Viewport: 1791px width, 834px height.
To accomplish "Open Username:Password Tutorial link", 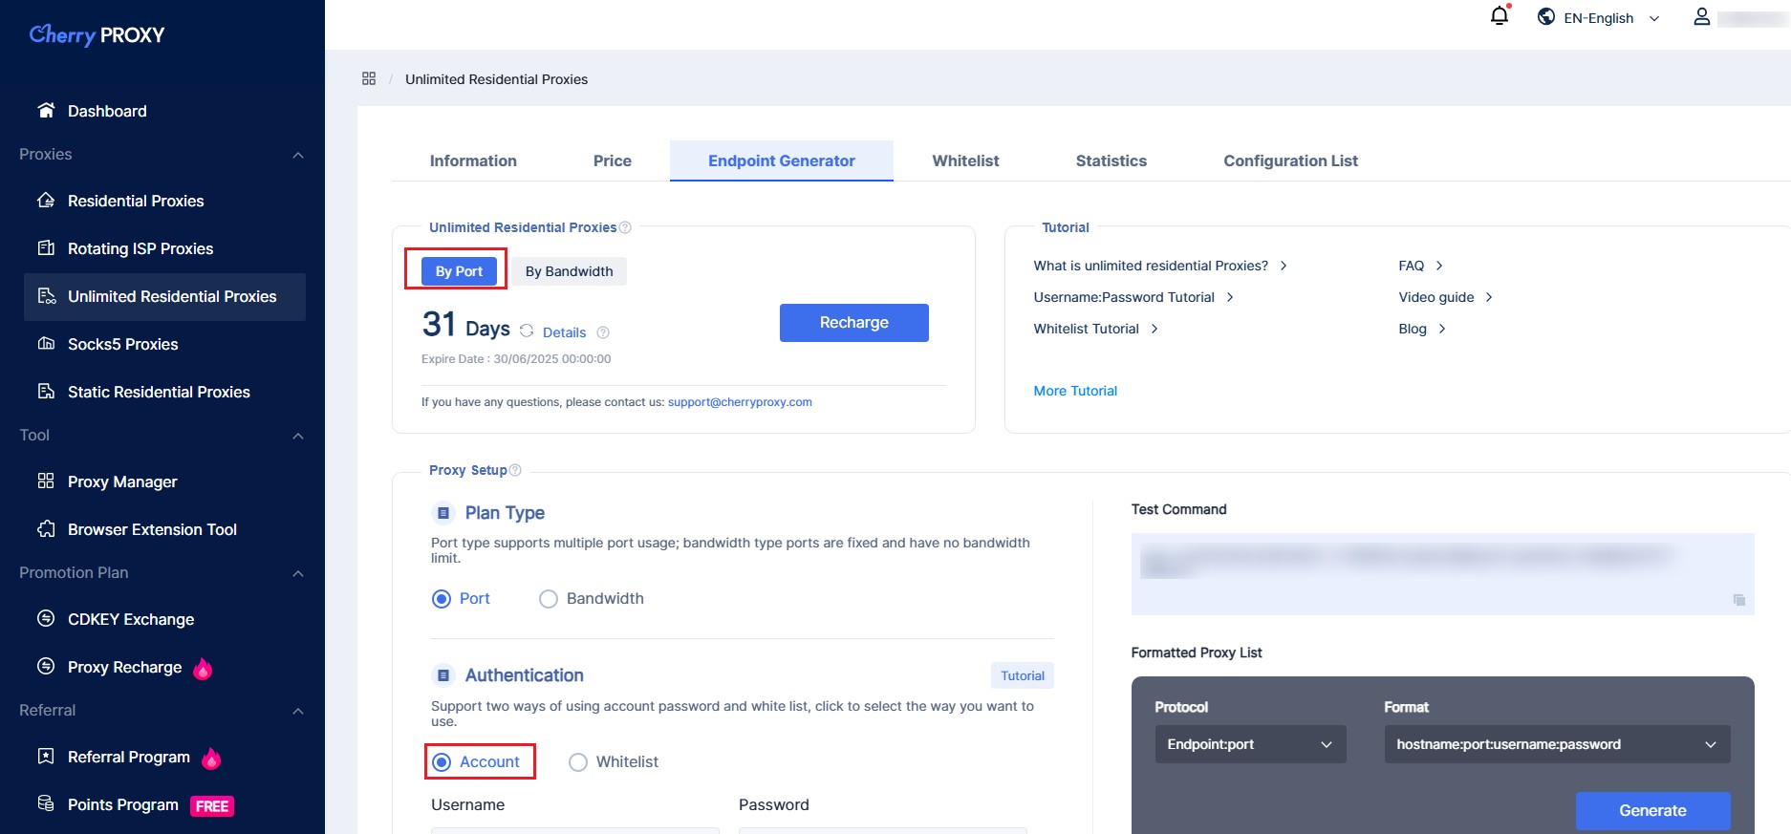I will coord(1133,297).
